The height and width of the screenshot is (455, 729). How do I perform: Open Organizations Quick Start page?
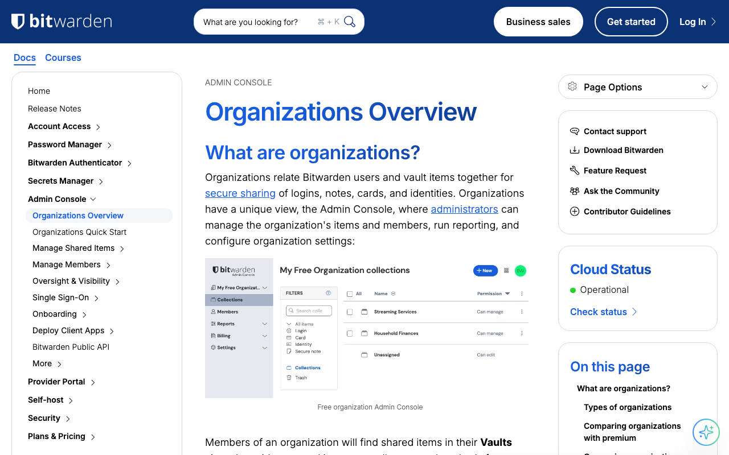[79, 232]
